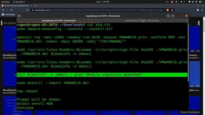The width and height of the screenshot is (205, 115).
Task: Open the Homepage bookmark in browser
Action: (9, 14)
